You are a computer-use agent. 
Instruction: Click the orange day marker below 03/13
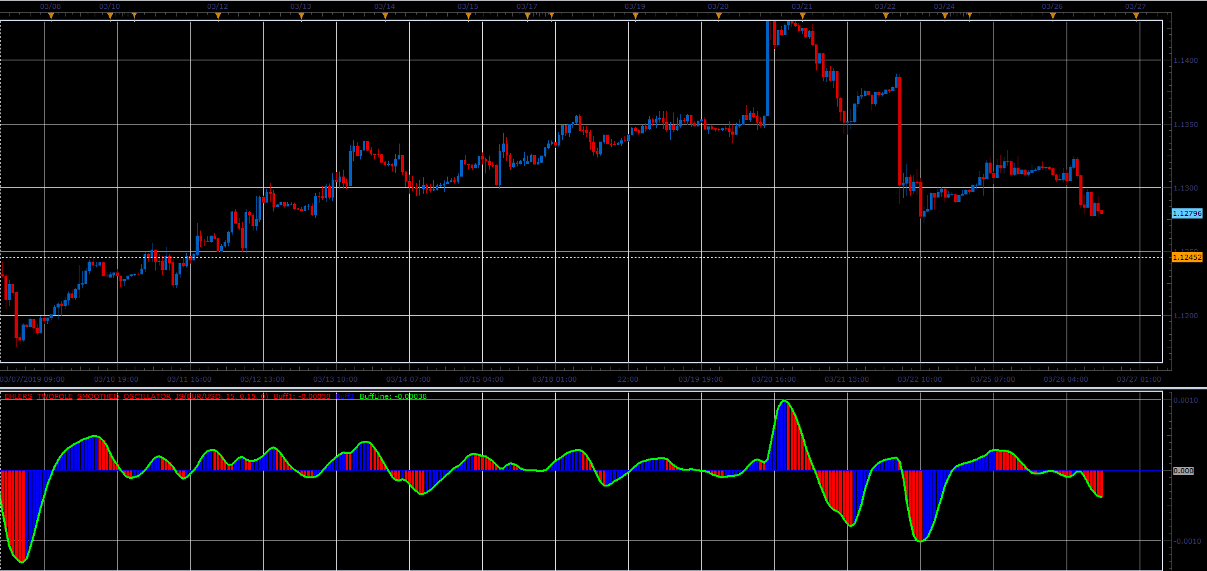(301, 17)
